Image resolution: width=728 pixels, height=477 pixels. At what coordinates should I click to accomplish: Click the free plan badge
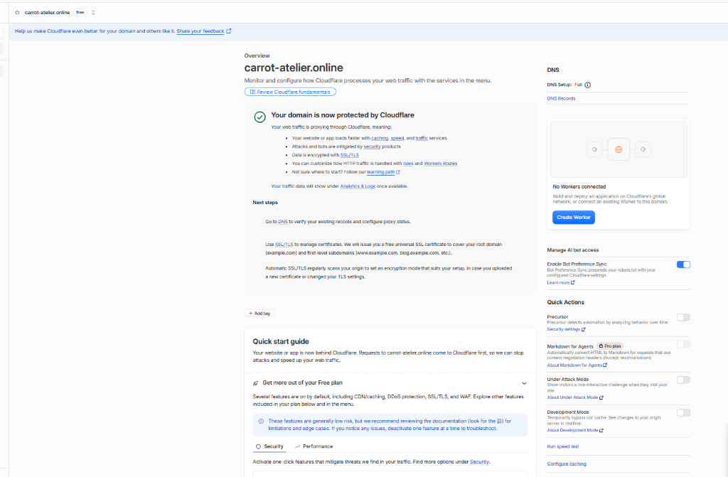click(x=80, y=13)
